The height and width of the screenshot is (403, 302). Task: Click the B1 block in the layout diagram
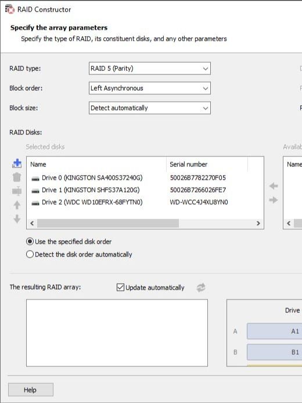(x=274, y=352)
